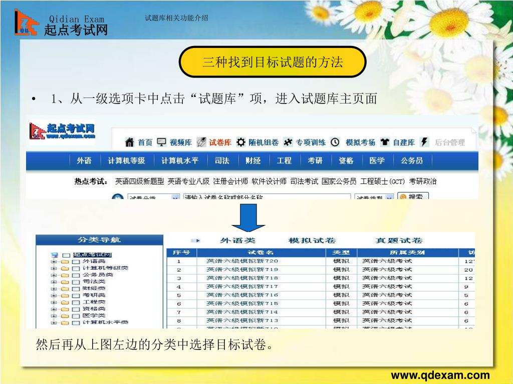The height and width of the screenshot is (384, 513).
Task: Expand the 医学类 tree node
Action: [54, 316]
